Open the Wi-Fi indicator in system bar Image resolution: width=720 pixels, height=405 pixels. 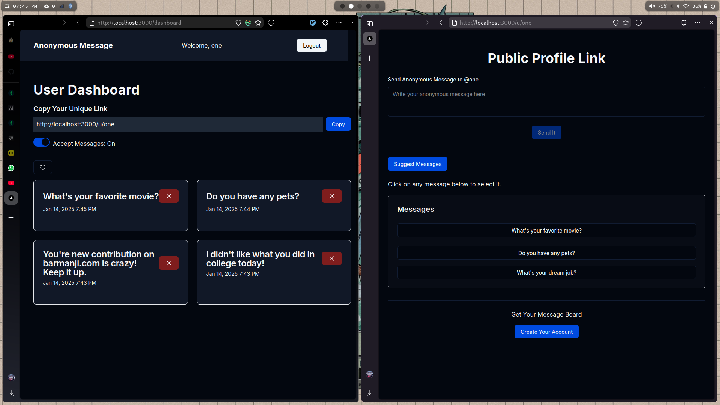[686, 6]
